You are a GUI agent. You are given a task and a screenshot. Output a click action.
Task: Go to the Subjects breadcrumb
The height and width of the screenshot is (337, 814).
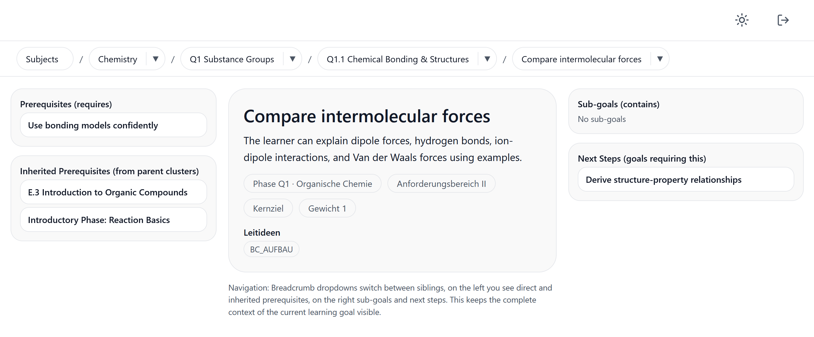(42, 59)
